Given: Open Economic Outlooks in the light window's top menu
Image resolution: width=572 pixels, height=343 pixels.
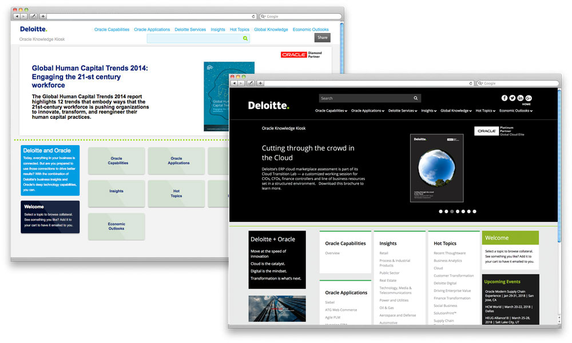Looking at the screenshot, I should coord(311,30).
